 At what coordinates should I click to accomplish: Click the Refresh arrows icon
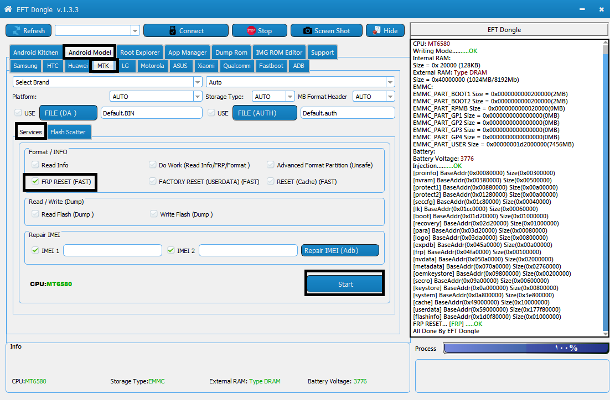(17, 31)
